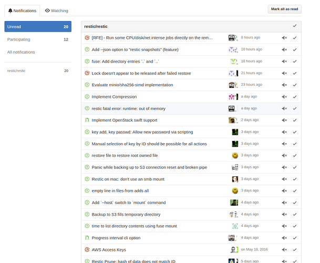Open 'restic fatal error: runtime: out of memory'
Viewport: 320px width, 263px height.
pos(128,108)
